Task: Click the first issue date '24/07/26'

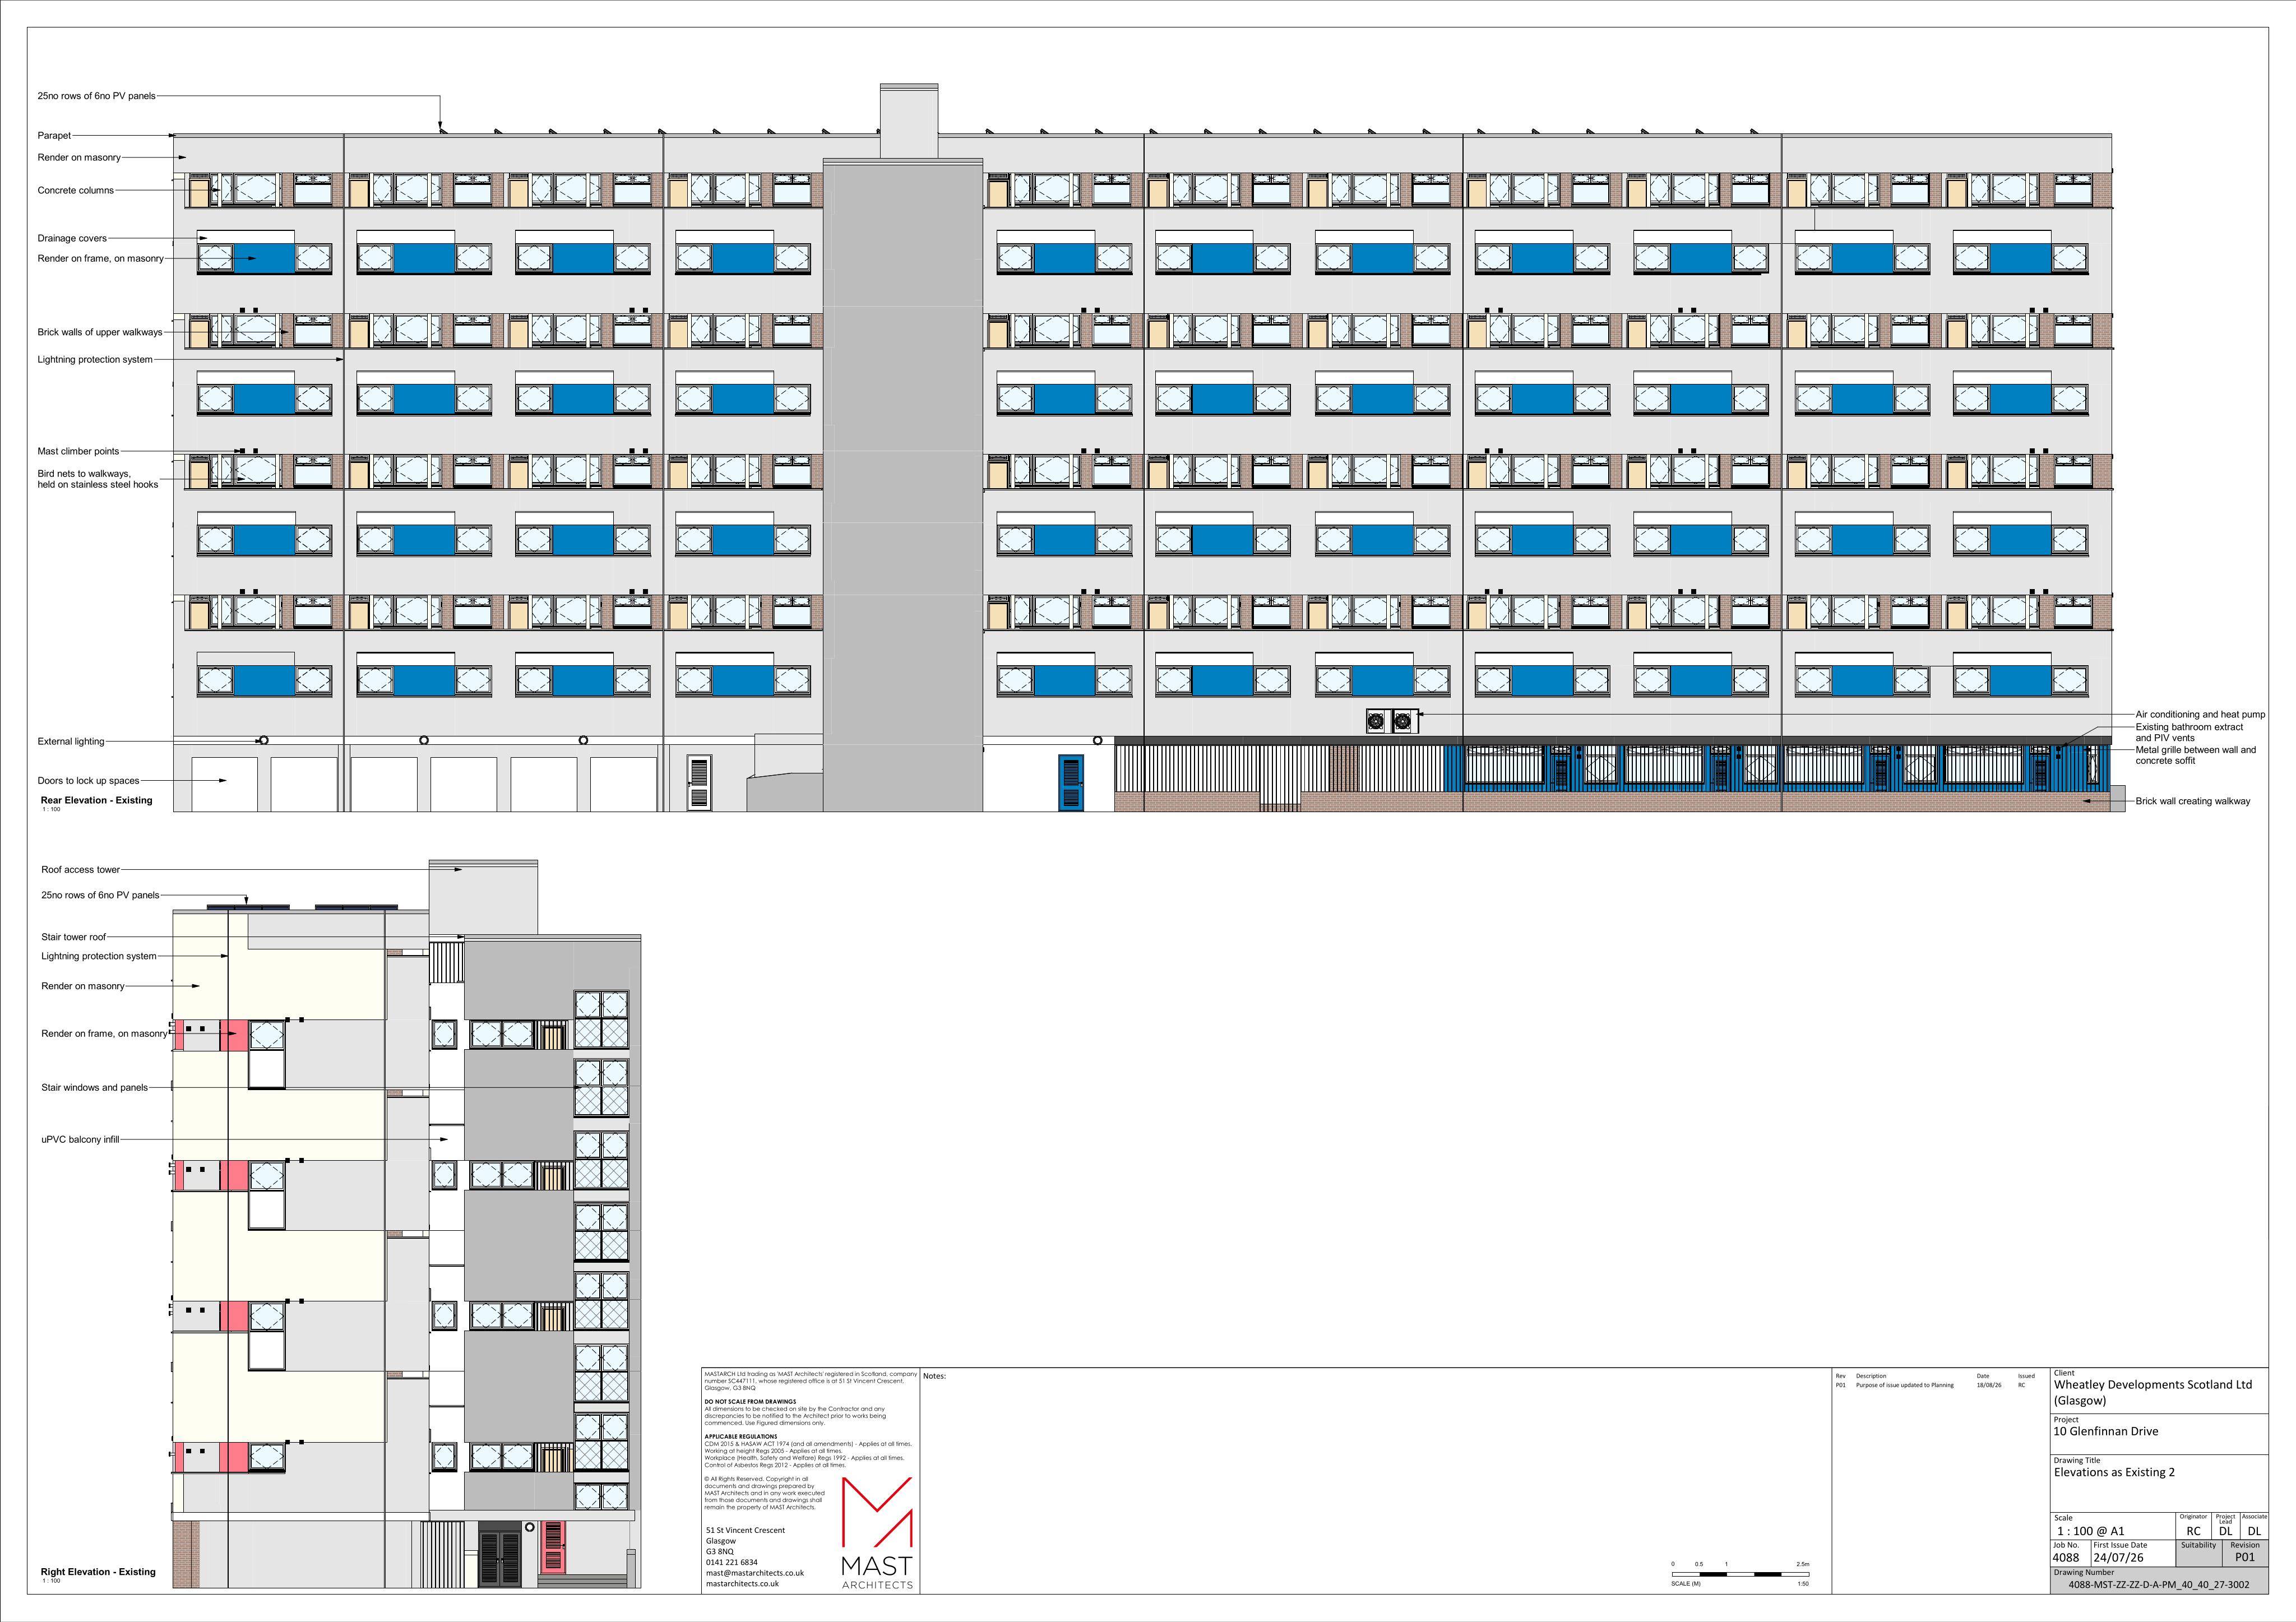Action: (x=2118, y=1558)
